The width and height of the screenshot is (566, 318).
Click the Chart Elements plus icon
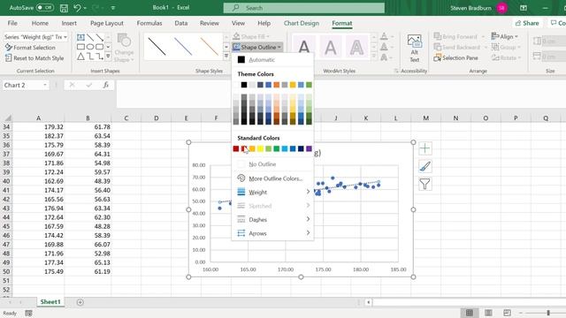tap(424, 148)
